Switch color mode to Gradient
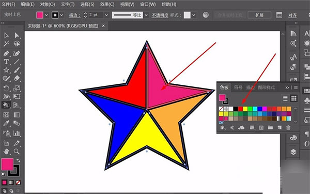310x194 pixels. coord(11,182)
